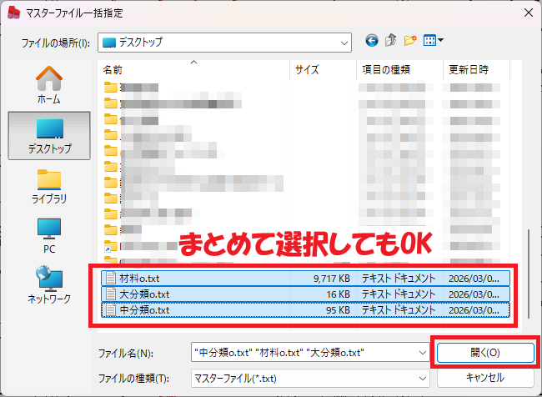
Task: Go to the Home location in sidebar
Action: (49, 84)
